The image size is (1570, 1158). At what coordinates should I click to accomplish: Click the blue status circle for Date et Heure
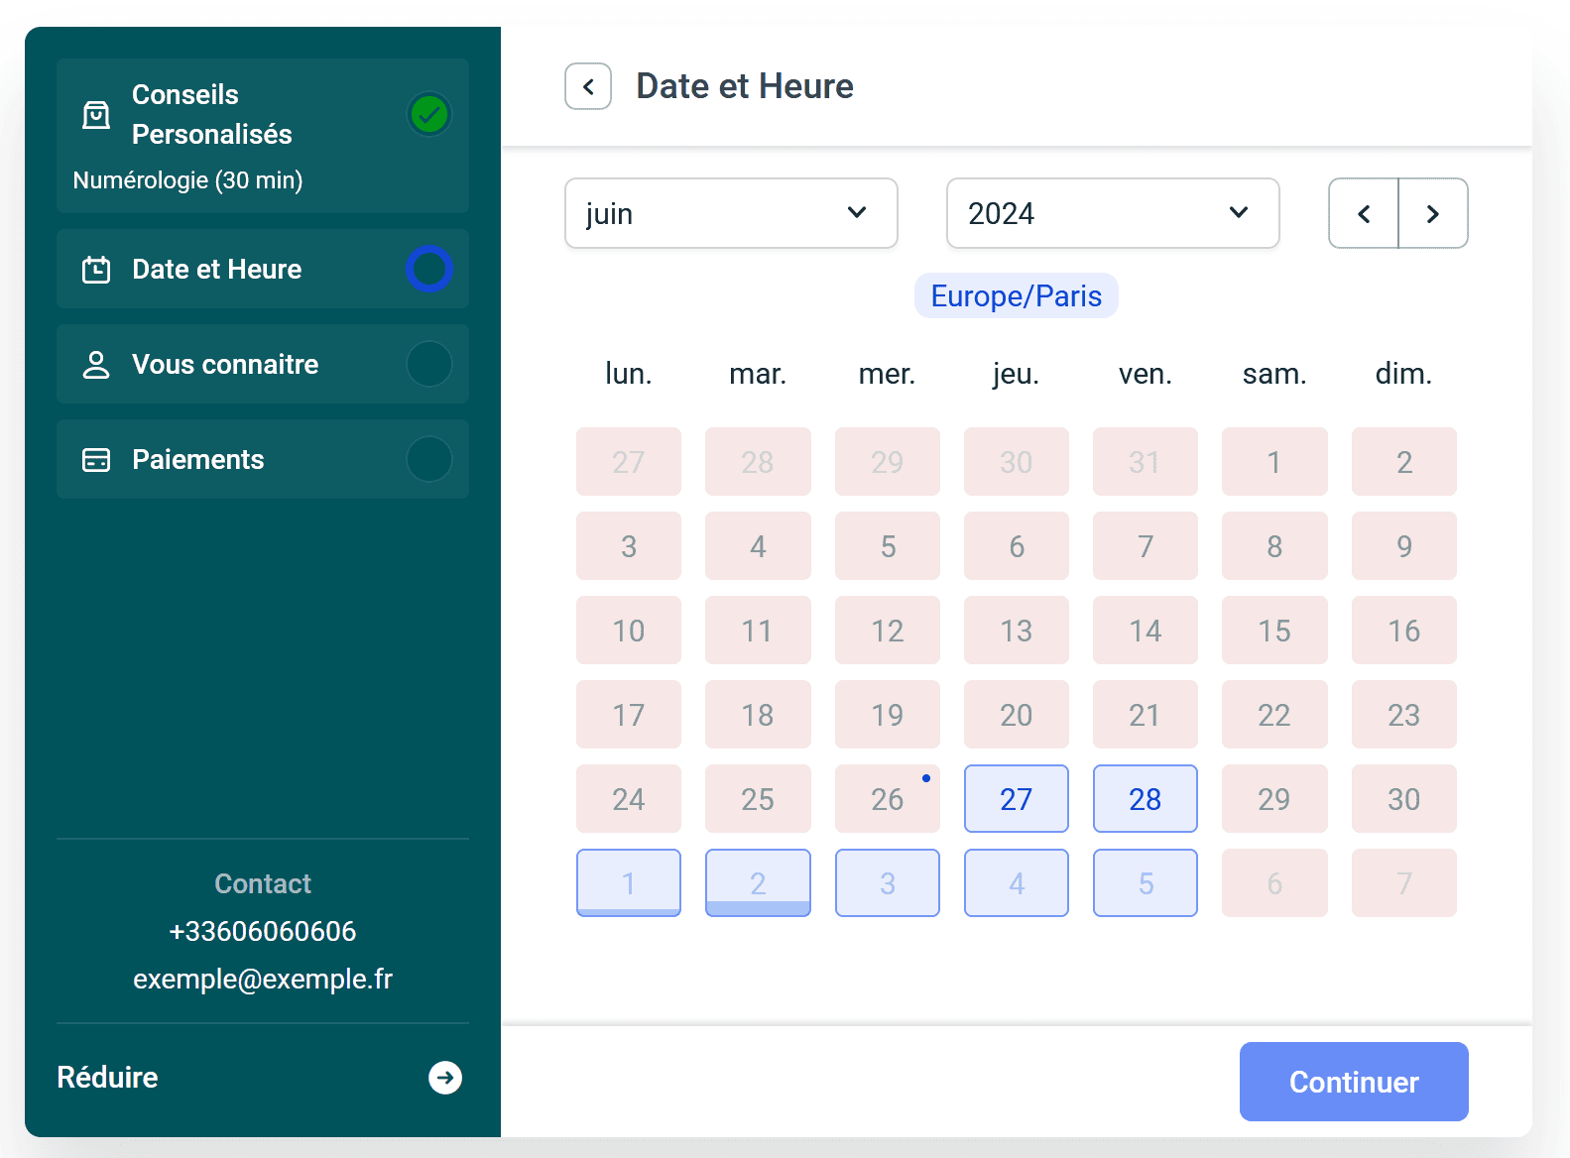pos(429,269)
